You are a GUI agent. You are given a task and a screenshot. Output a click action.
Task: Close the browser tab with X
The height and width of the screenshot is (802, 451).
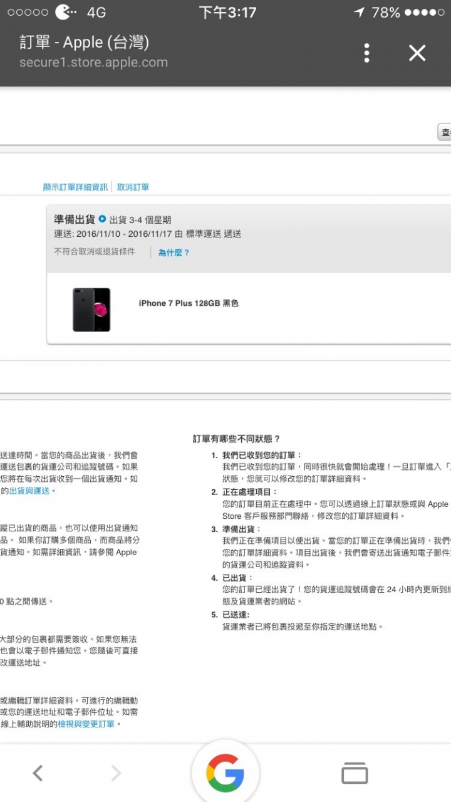[417, 53]
